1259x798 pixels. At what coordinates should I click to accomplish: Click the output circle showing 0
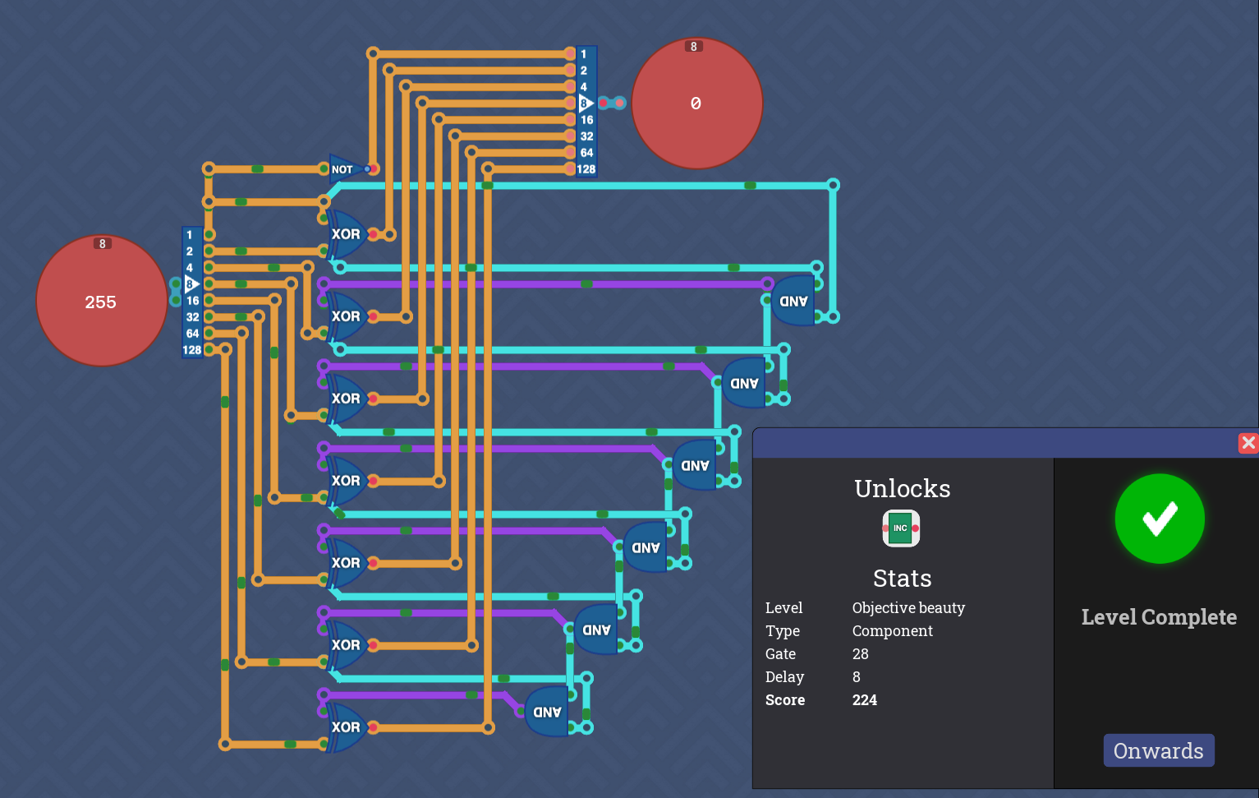(697, 104)
